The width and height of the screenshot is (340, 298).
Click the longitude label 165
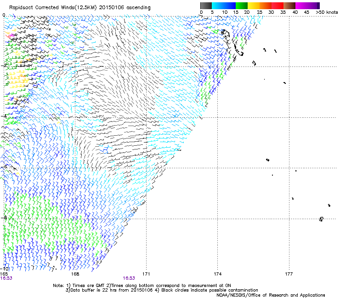[4, 274]
